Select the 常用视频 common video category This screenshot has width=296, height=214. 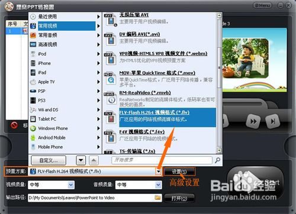tap(67, 26)
